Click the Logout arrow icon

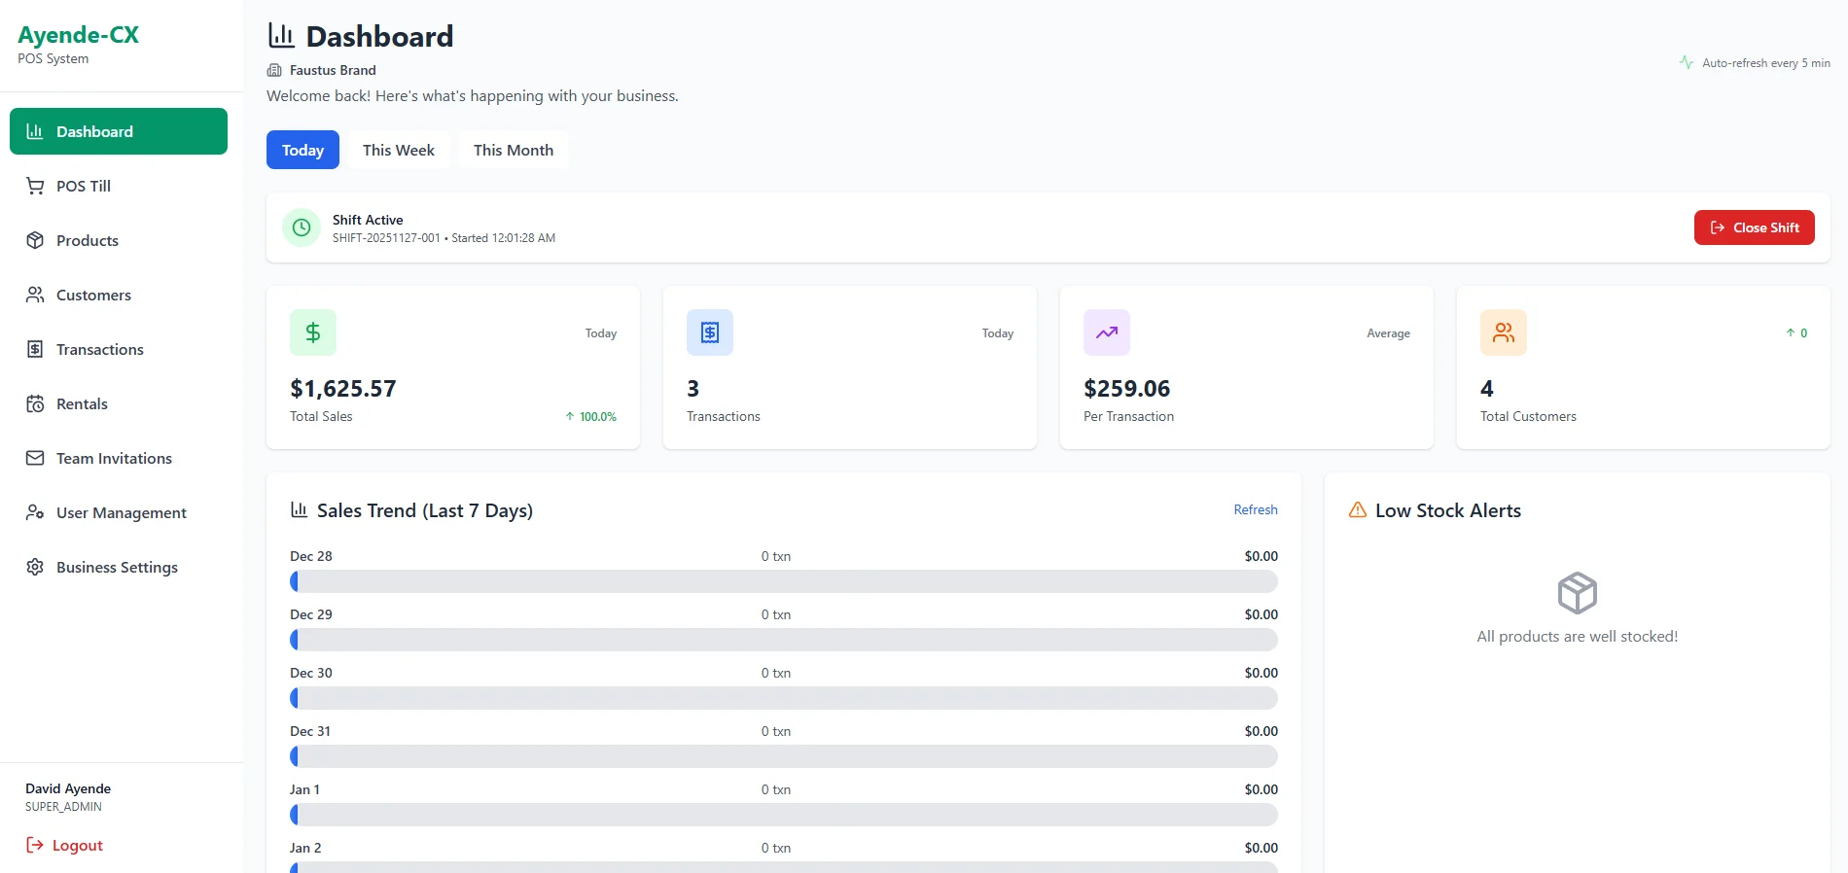point(35,845)
